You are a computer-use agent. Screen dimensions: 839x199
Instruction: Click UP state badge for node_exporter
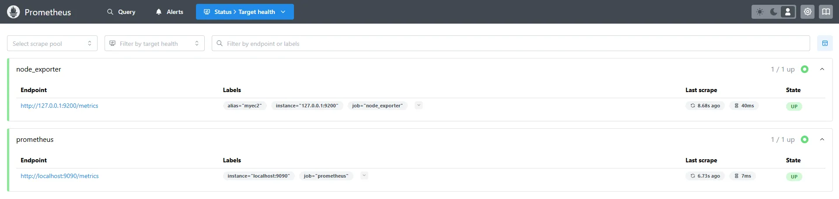click(794, 106)
